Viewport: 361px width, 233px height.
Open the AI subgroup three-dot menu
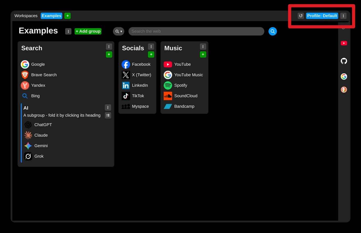pyautogui.click(x=108, y=107)
